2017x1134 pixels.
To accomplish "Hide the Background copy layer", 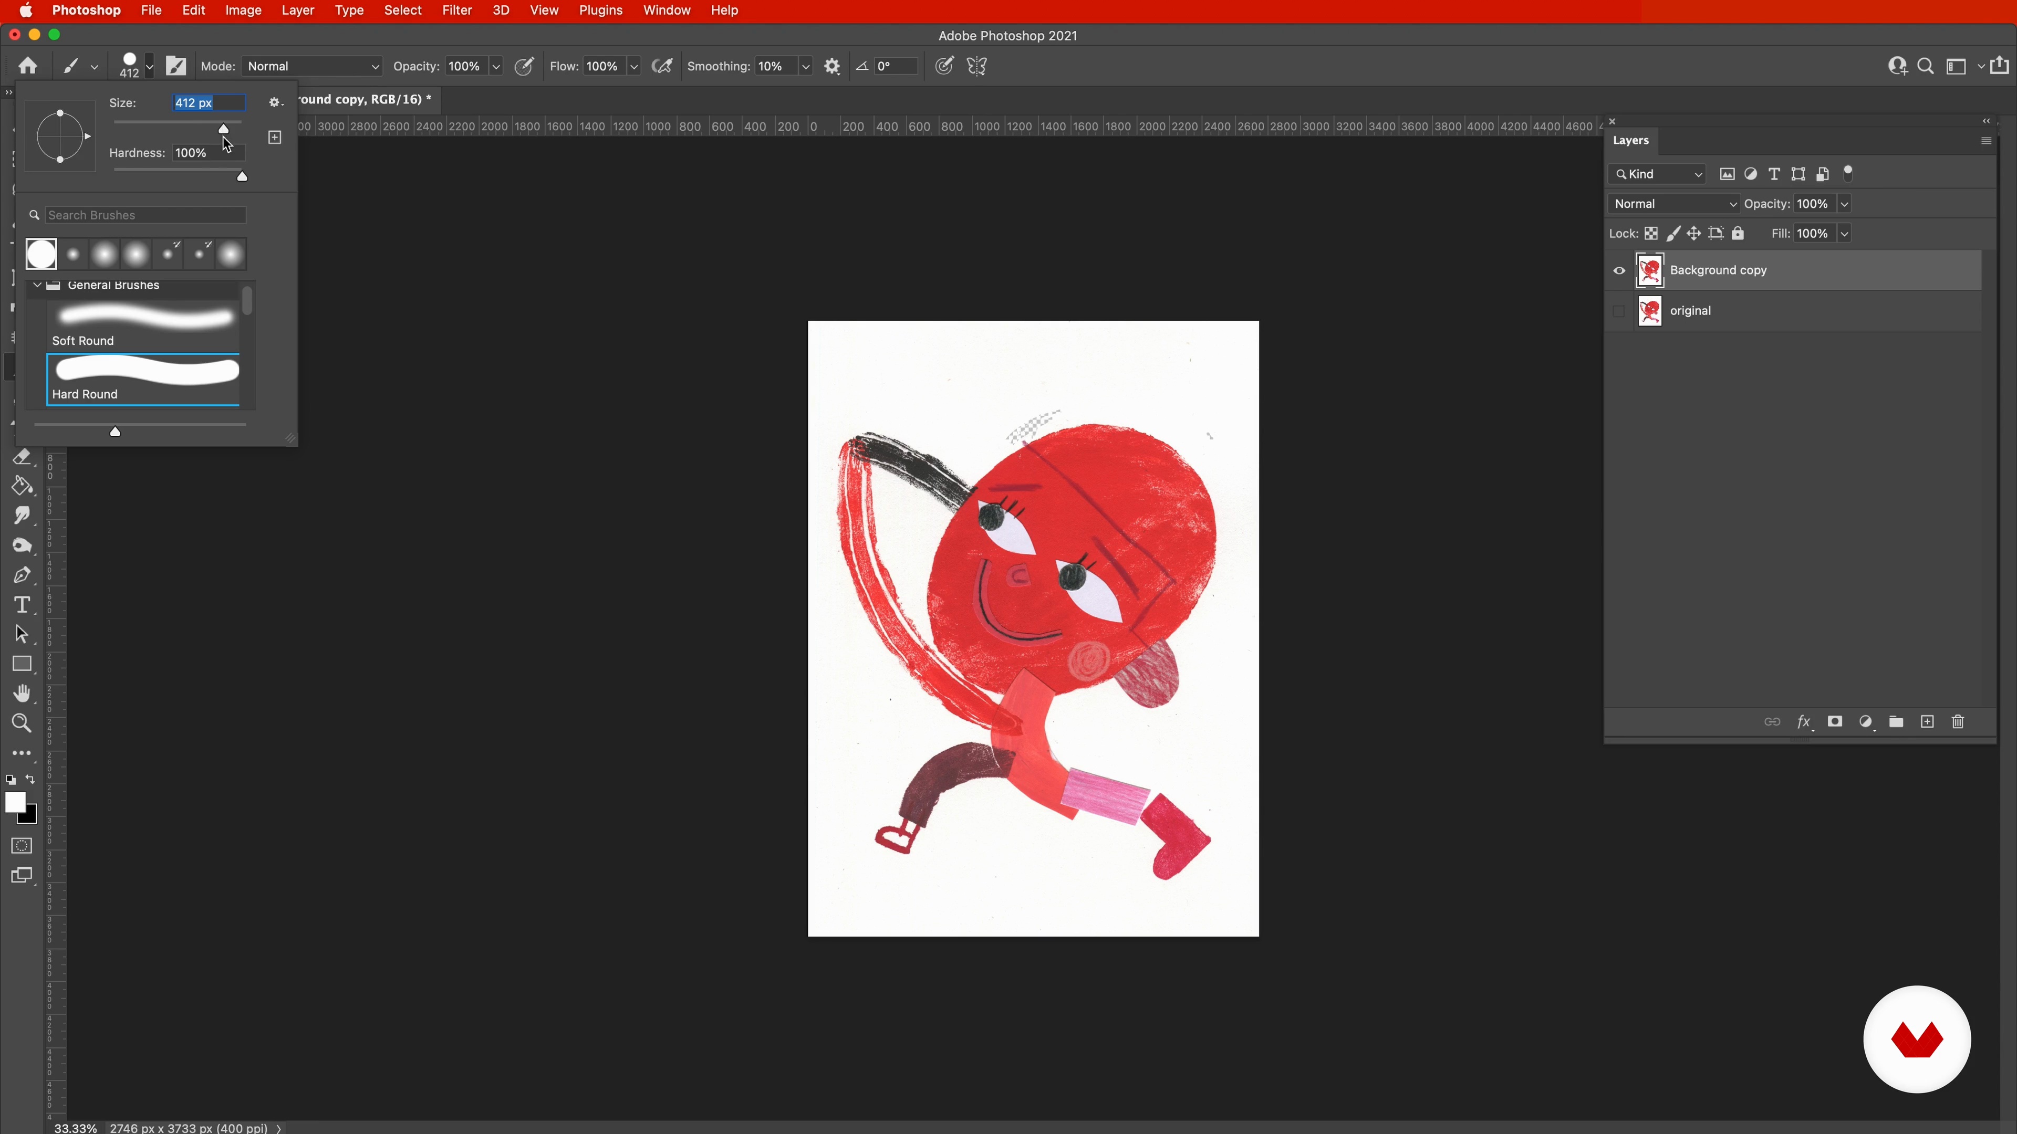I will point(1619,271).
